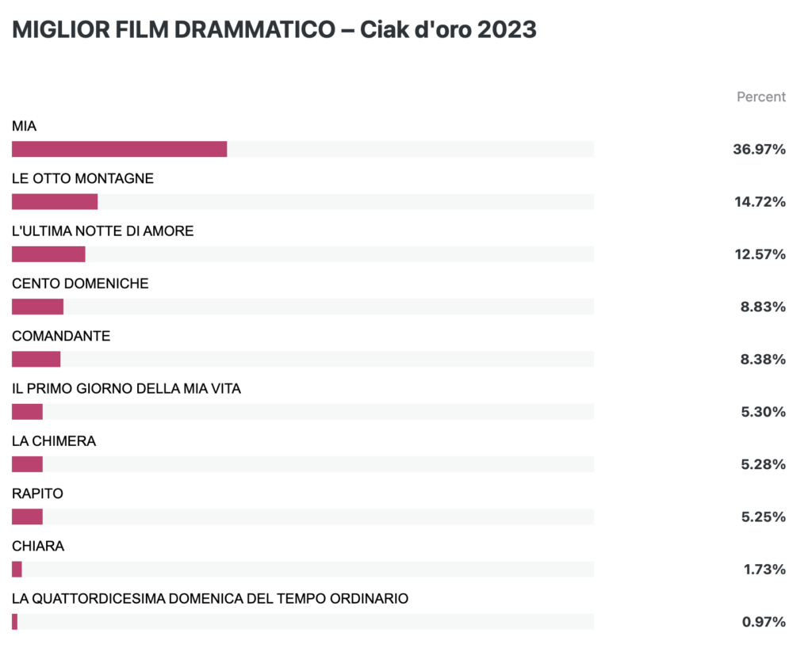812x648 pixels.
Task: Click the 8.38% percentage
Action: (x=763, y=360)
